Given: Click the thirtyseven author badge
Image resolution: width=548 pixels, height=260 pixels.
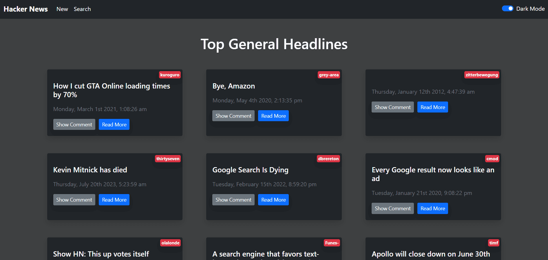Looking at the screenshot, I should pyautogui.click(x=168, y=159).
